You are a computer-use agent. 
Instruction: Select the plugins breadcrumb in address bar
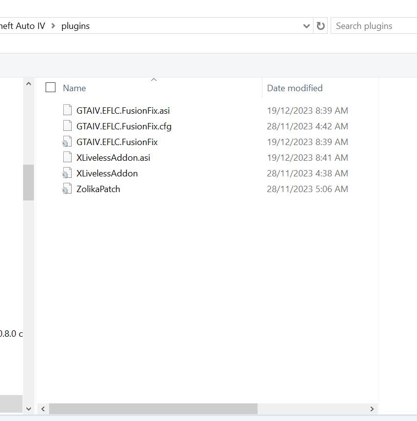tap(76, 26)
